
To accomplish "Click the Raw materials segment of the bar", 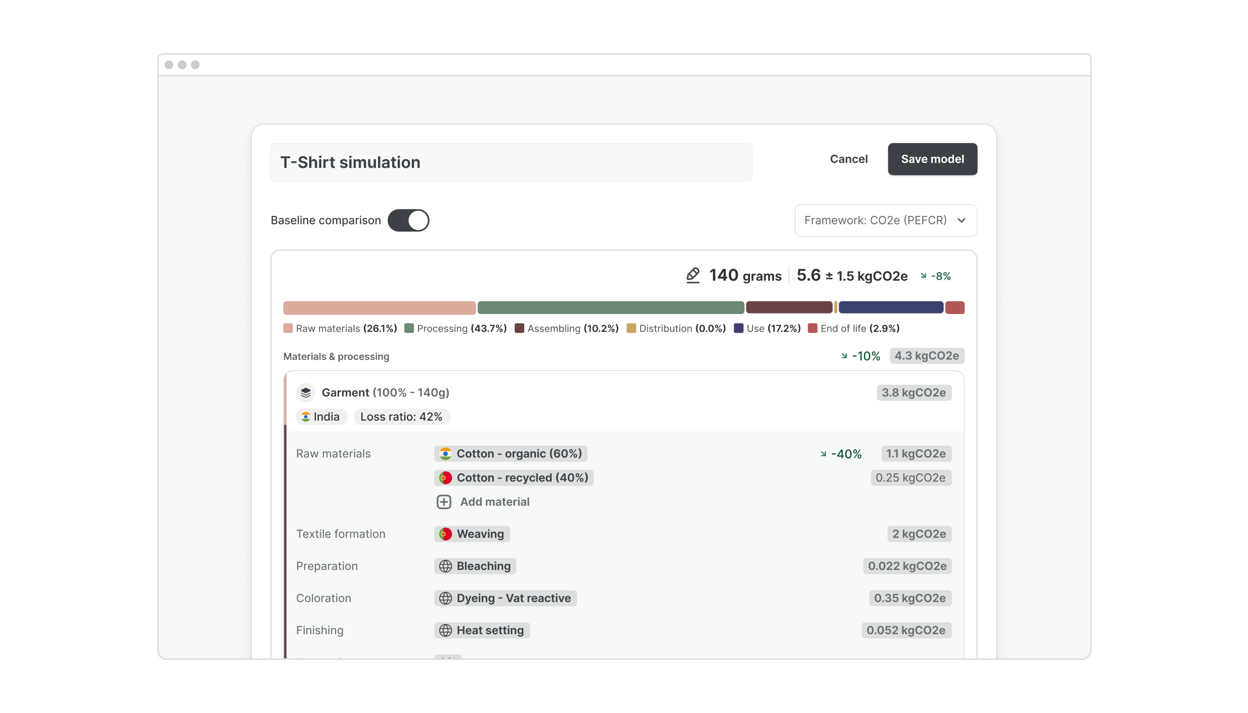I will 380,307.
